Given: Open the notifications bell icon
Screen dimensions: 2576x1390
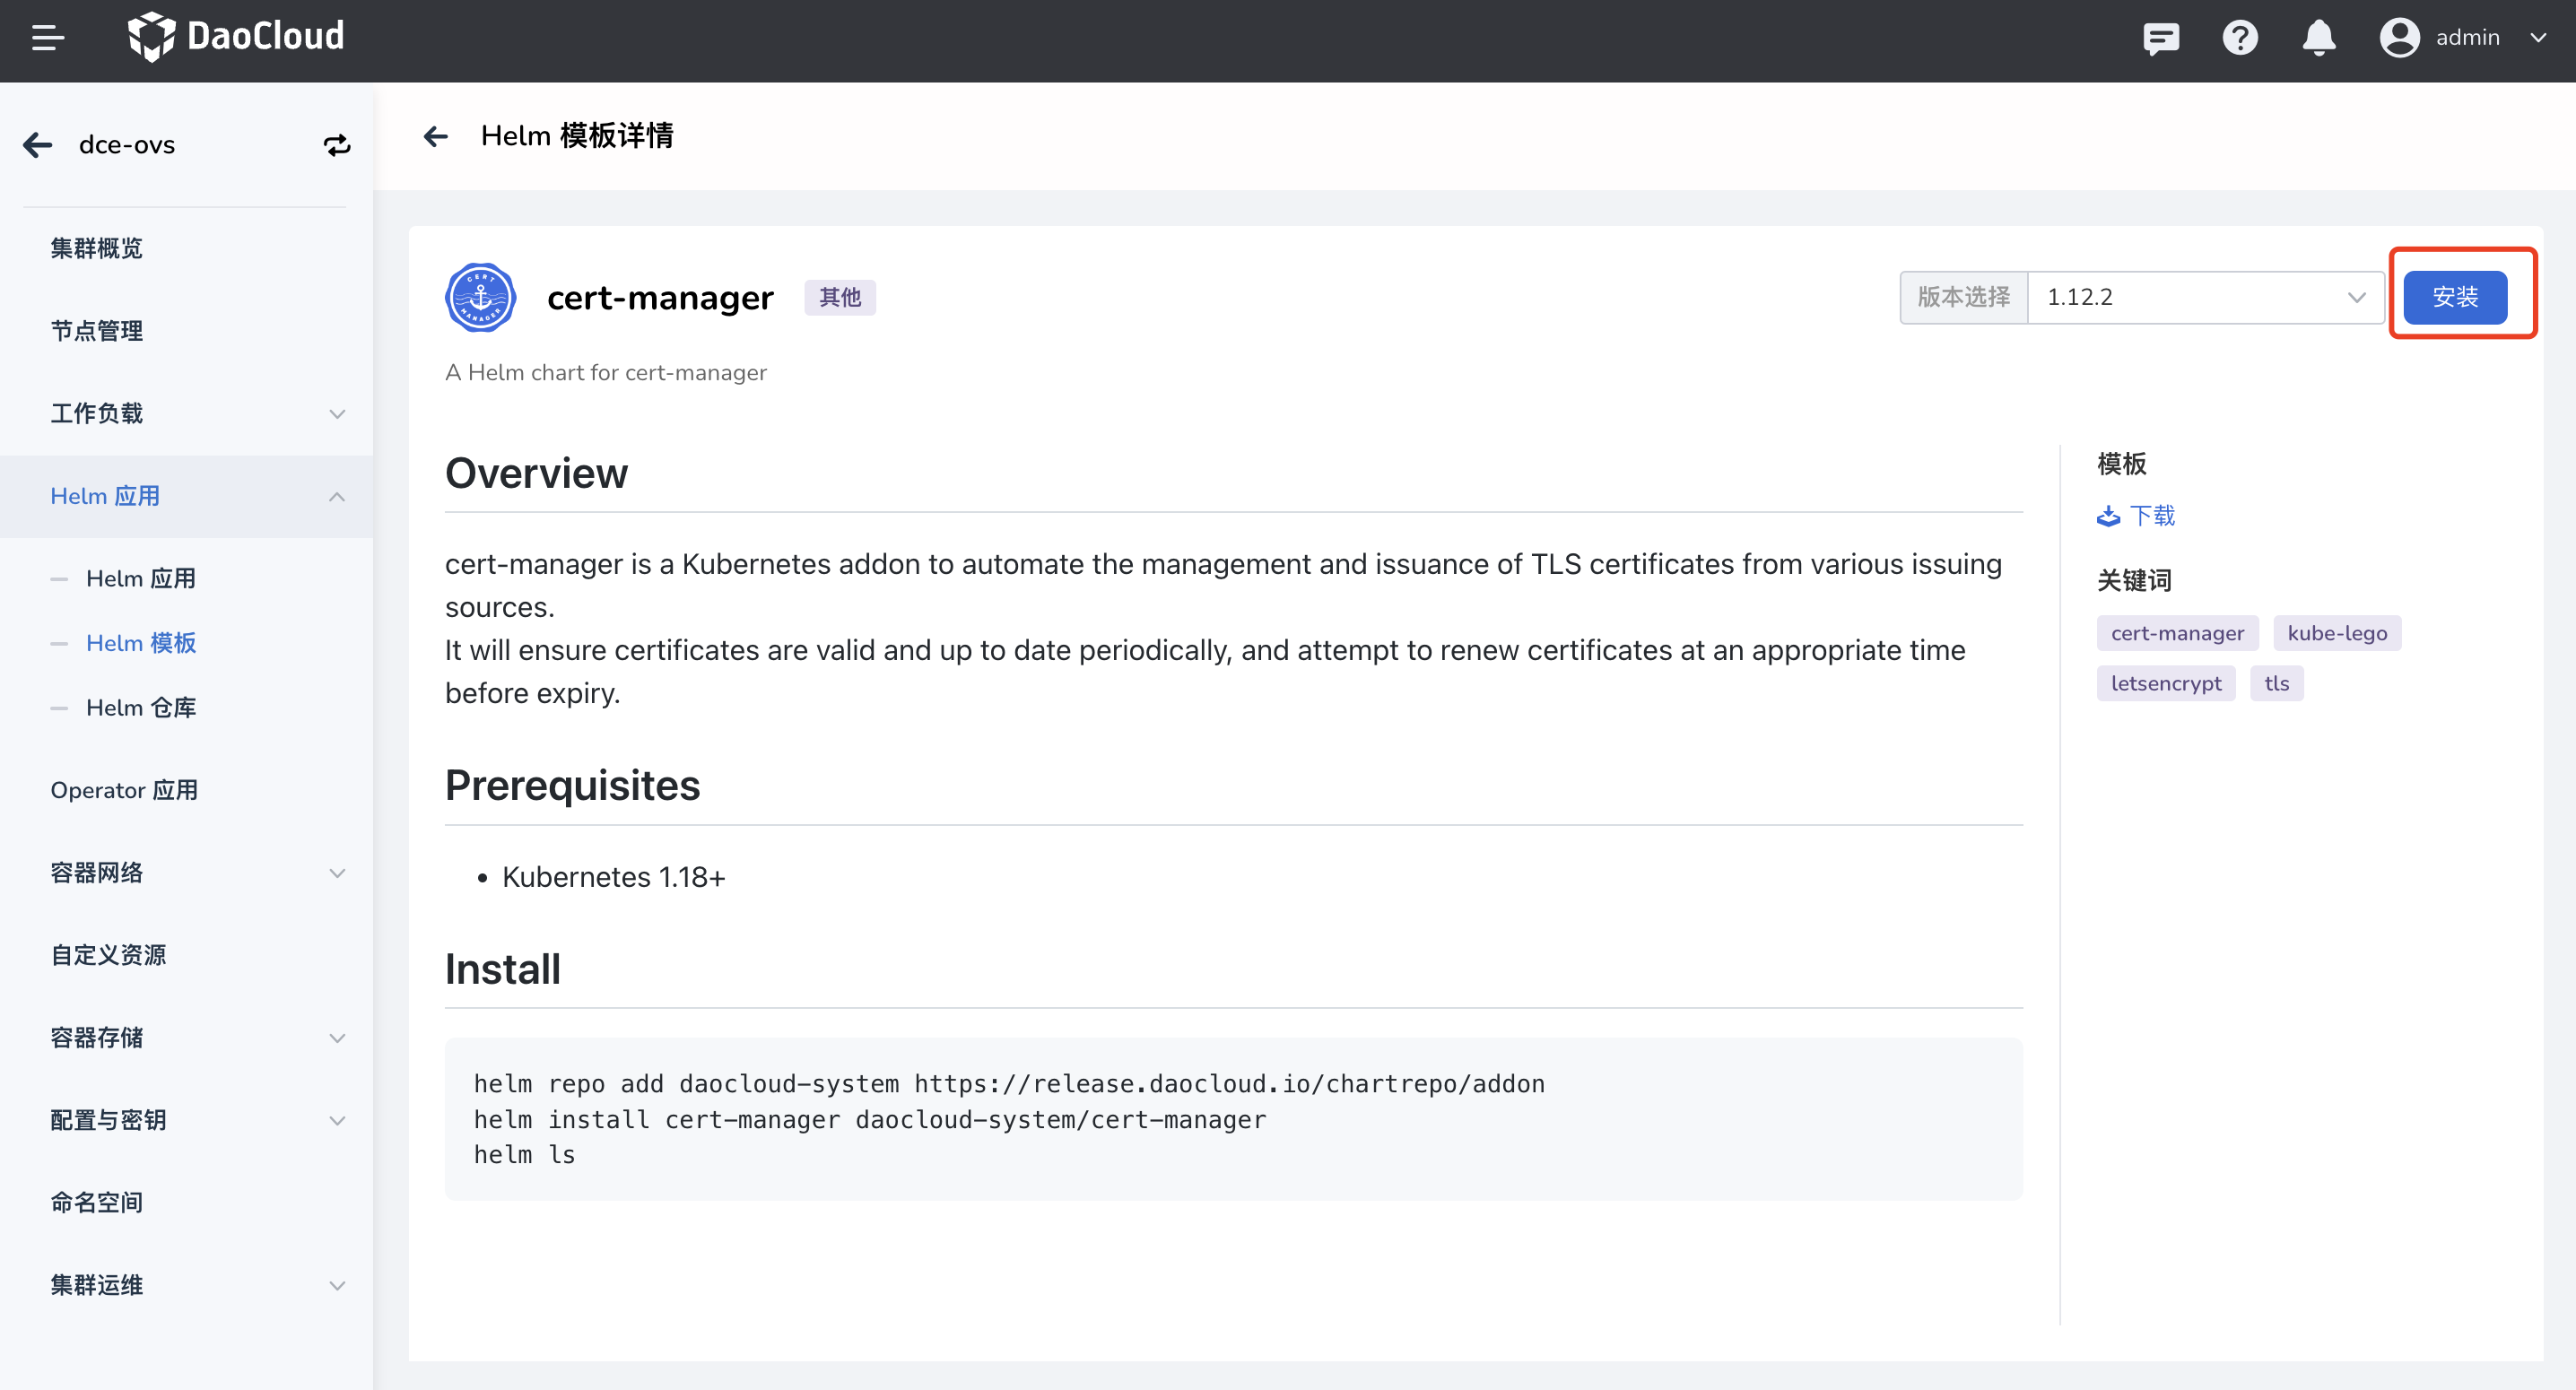Looking at the screenshot, I should point(2318,38).
